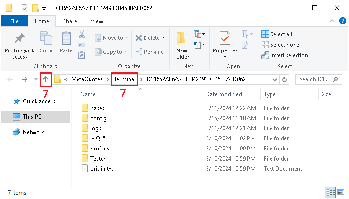Click the Up arrow navigation button
The height and width of the screenshot is (199, 349).
(x=46, y=79)
